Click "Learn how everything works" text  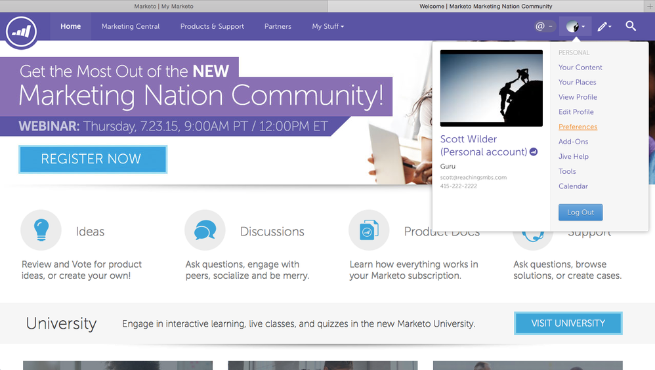413,270
